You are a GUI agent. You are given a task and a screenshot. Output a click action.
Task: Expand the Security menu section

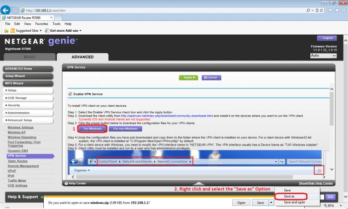click(x=28, y=105)
